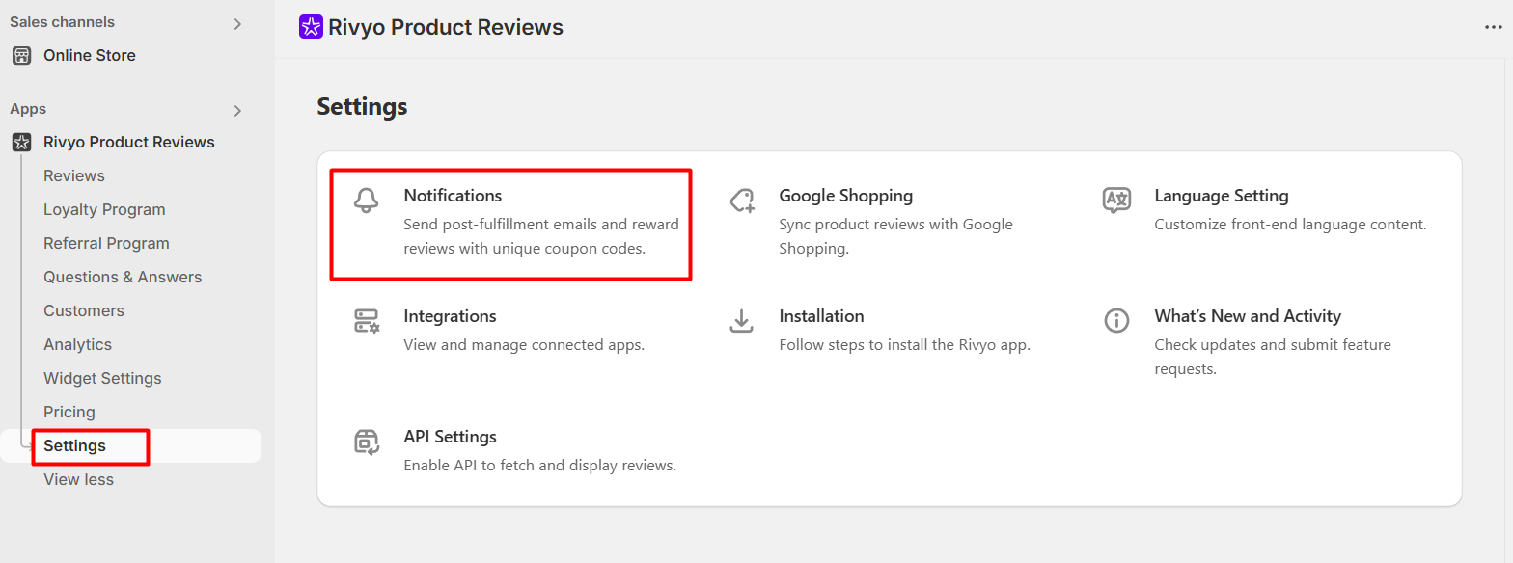Click 'Sync product reviews with Google' description

coord(895,236)
